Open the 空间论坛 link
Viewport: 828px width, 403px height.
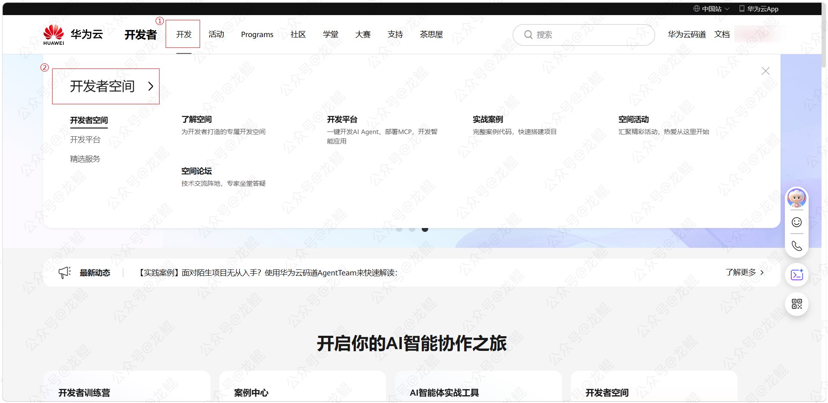coord(197,171)
